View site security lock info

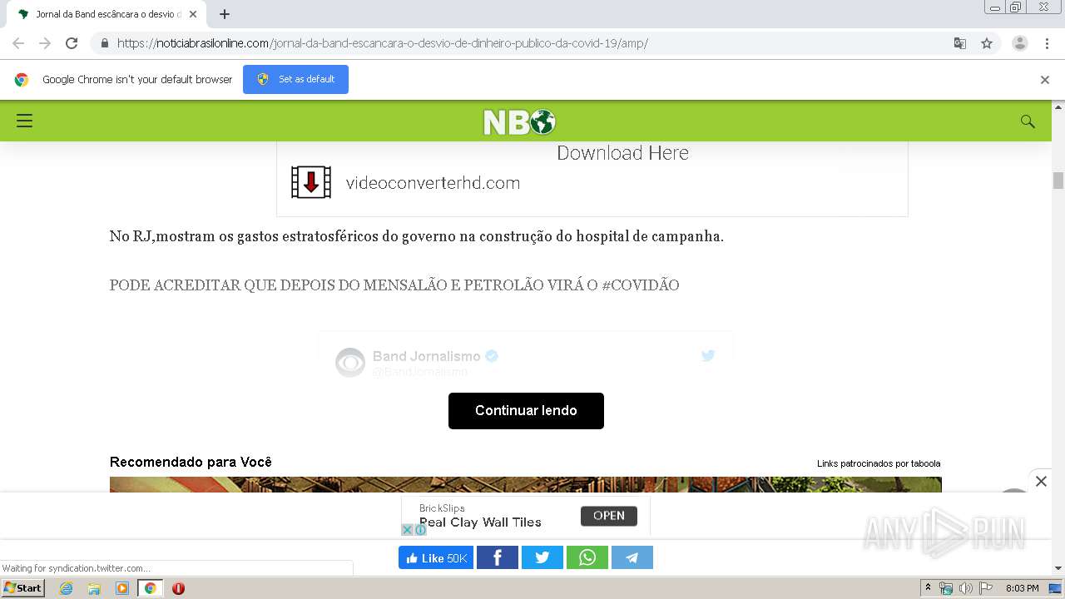104,43
